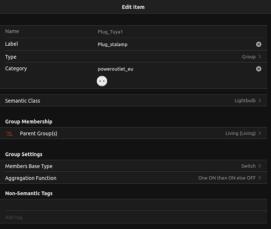Open the Type selector chevron next to Group
The image size is (271, 229).
[x=260, y=57]
